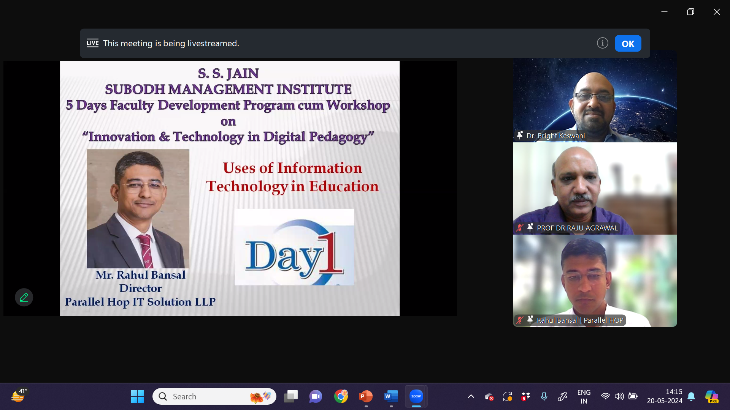Select Dr. Bright Keswani video thumbnail
730x410 pixels.
(x=595, y=97)
